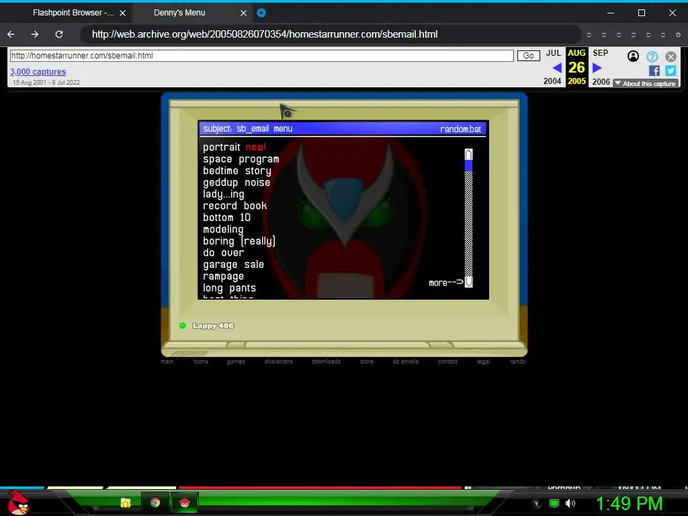
Task: Switch to the Denny's Menu tab
Action: [179, 13]
